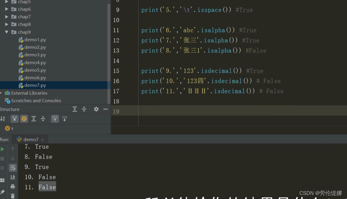Viewport: 347px width, 199px height.
Task: Click line number 19 in gutter
Action: pos(116,111)
